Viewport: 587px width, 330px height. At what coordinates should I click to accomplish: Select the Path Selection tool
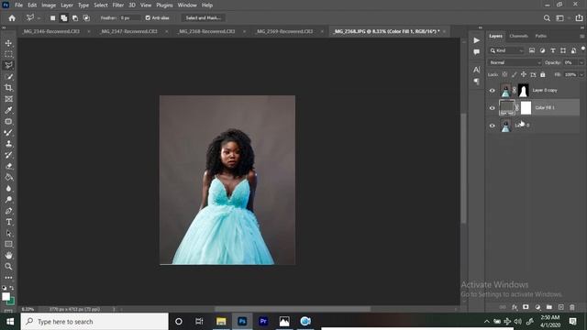coord(8,233)
